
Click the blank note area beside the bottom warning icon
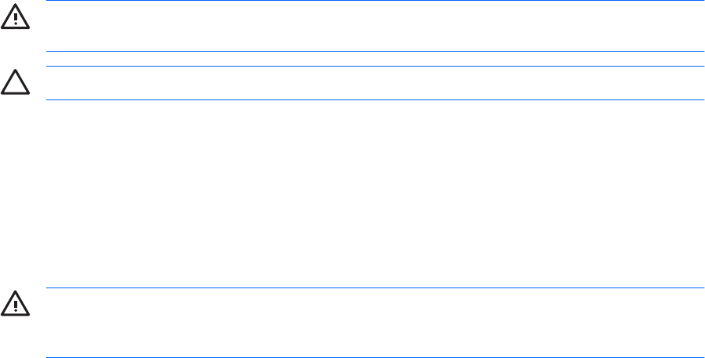click(x=375, y=322)
